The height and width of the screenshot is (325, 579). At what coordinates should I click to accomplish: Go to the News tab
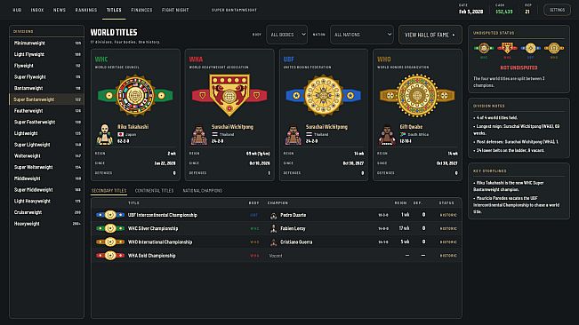60,10
